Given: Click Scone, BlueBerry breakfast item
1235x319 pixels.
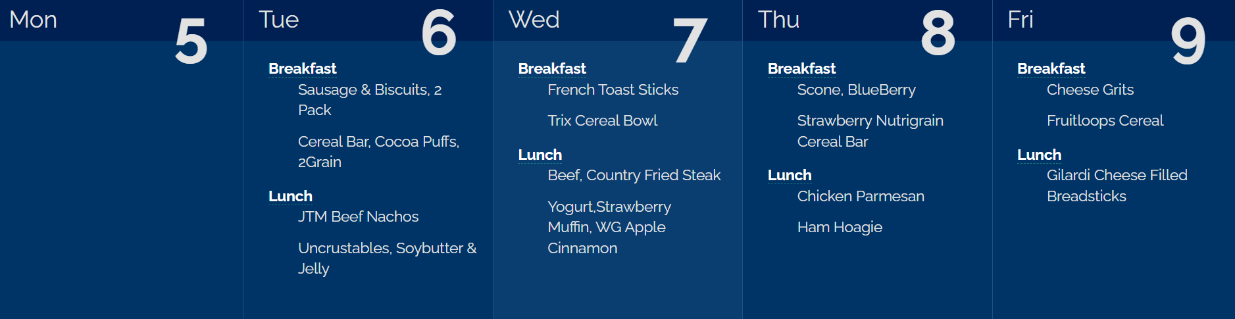Looking at the screenshot, I should 856,89.
